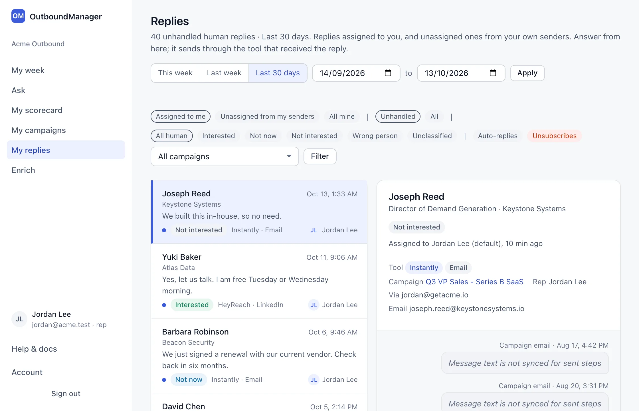Select the Wrong person chip
Image resolution: width=639 pixels, height=411 pixels.
pos(375,136)
